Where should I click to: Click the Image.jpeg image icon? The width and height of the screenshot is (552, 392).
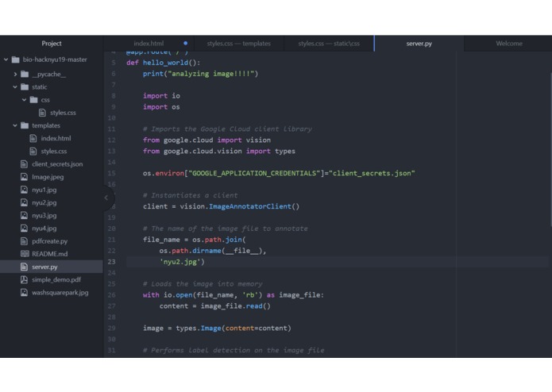pyautogui.click(x=24, y=177)
